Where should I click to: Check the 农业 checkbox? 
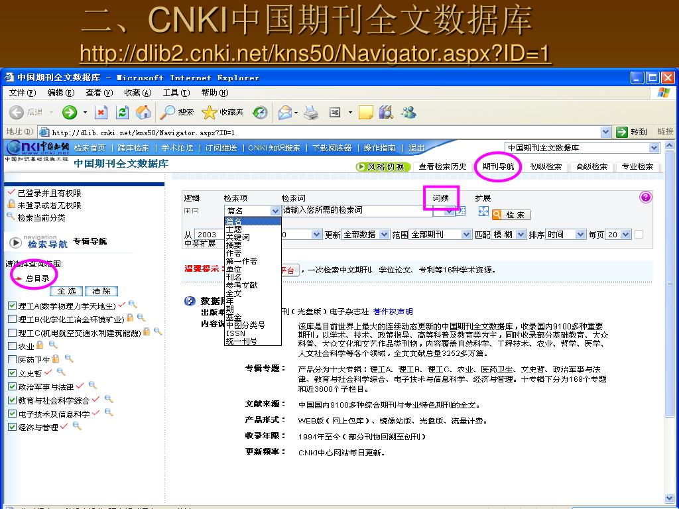[x=13, y=346]
